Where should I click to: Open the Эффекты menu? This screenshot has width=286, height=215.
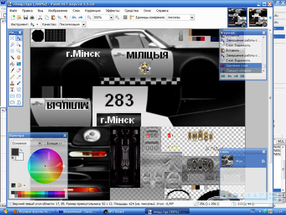(x=113, y=11)
